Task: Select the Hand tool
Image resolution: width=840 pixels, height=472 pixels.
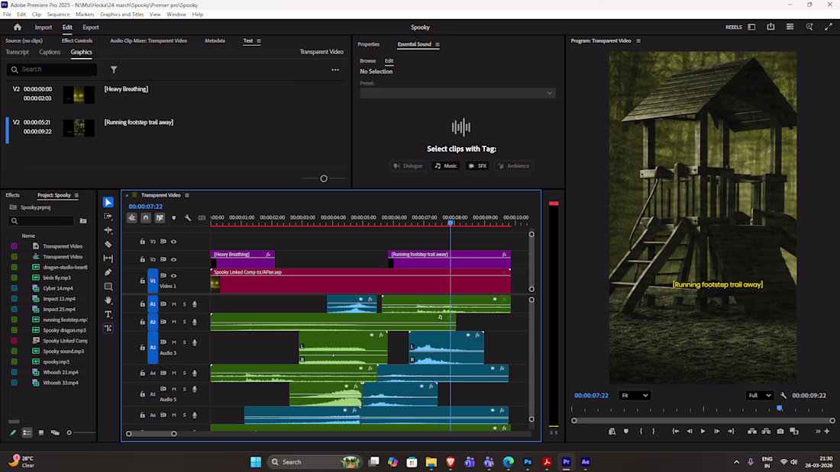Action: click(x=108, y=300)
